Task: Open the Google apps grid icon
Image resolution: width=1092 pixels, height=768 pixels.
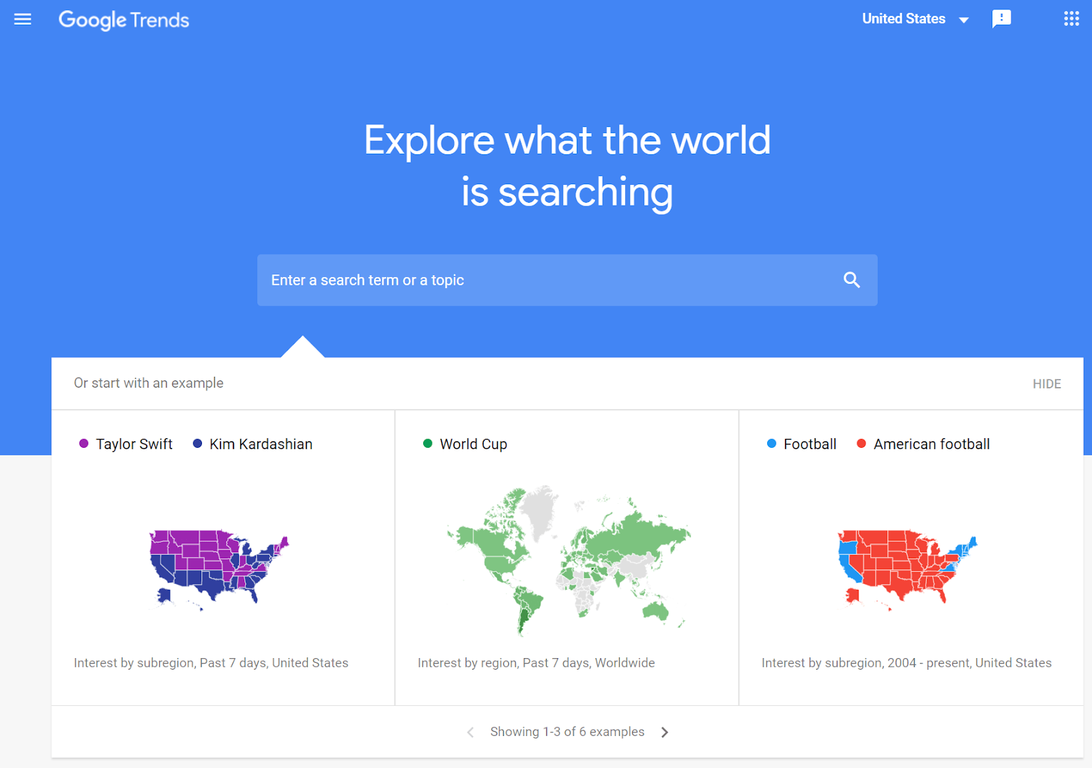Action: pos(1071,18)
